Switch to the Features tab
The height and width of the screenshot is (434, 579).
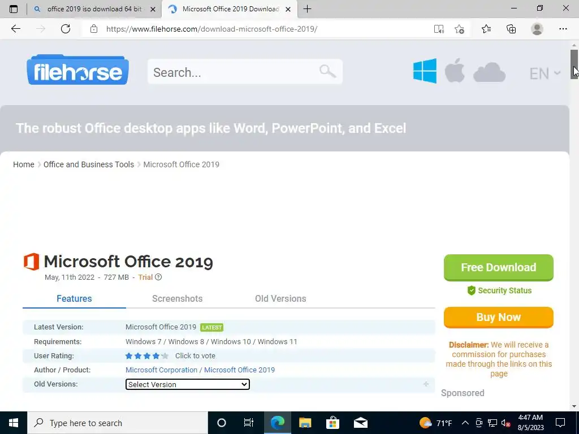74,298
